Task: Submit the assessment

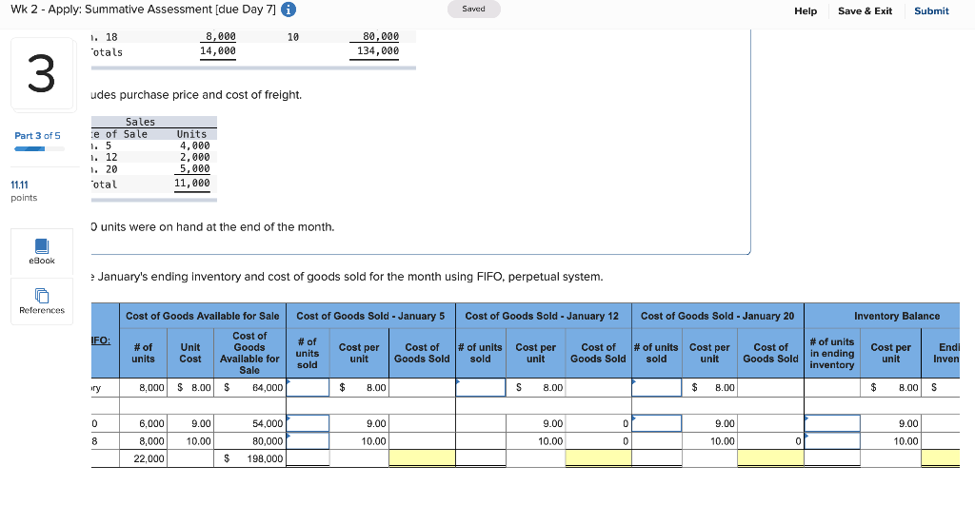Action: [931, 10]
